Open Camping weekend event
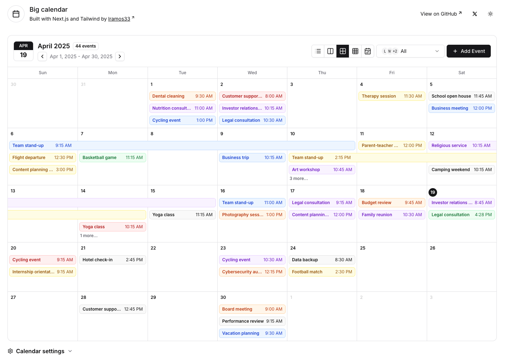This screenshot has width=505, height=361. click(x=462, y=170)
